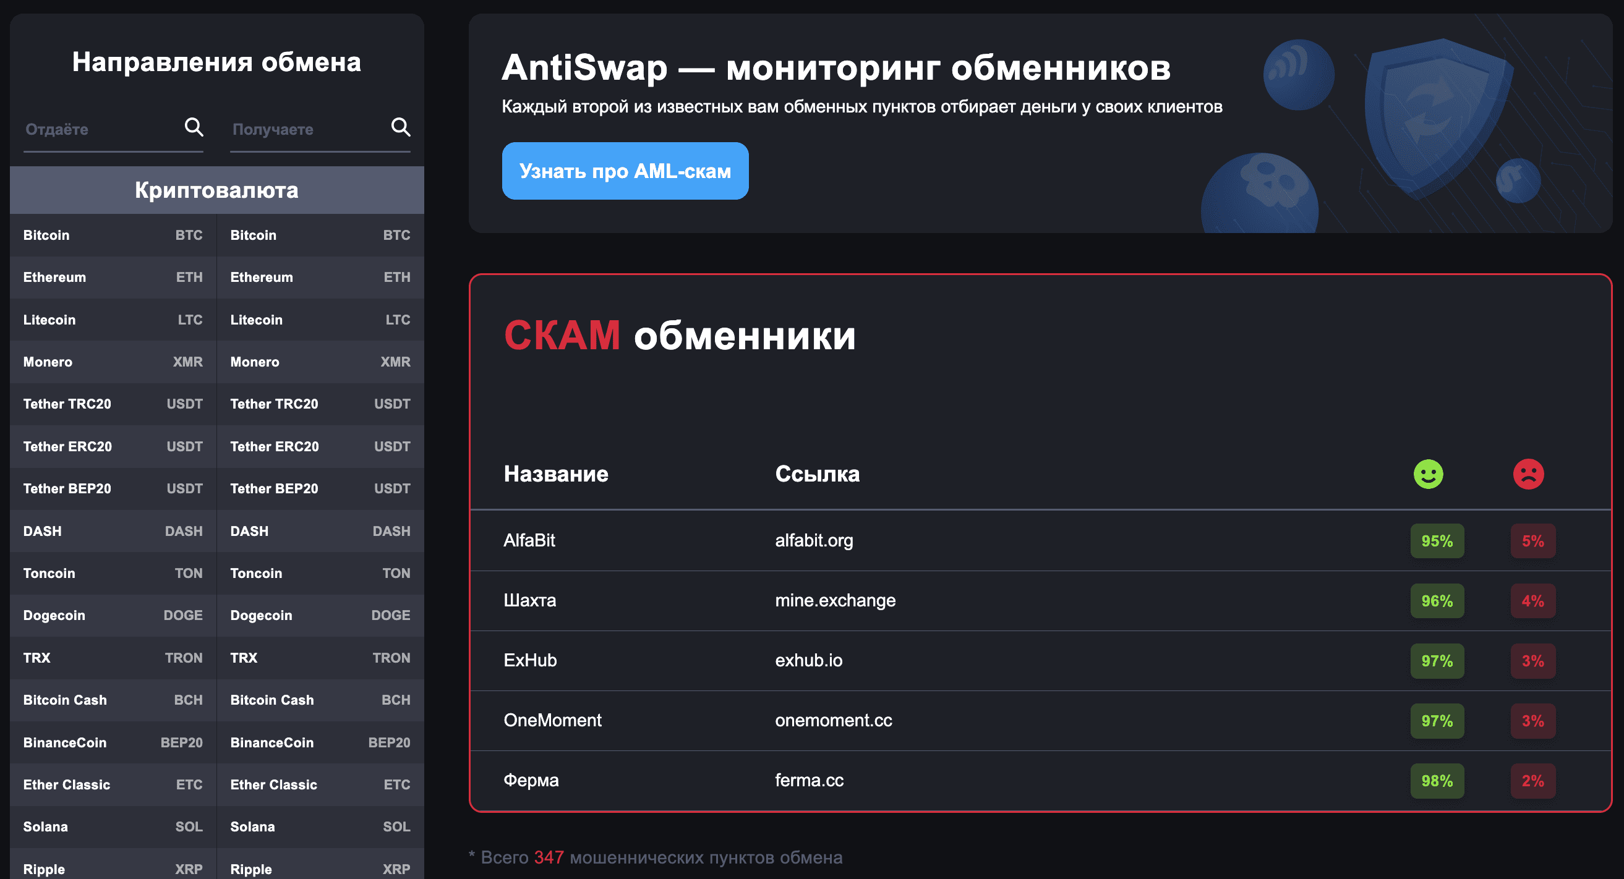Open alfabit.org link

point(813,541)
